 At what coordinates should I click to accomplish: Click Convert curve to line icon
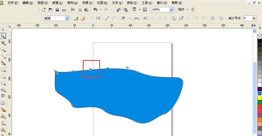coord(107,18)
